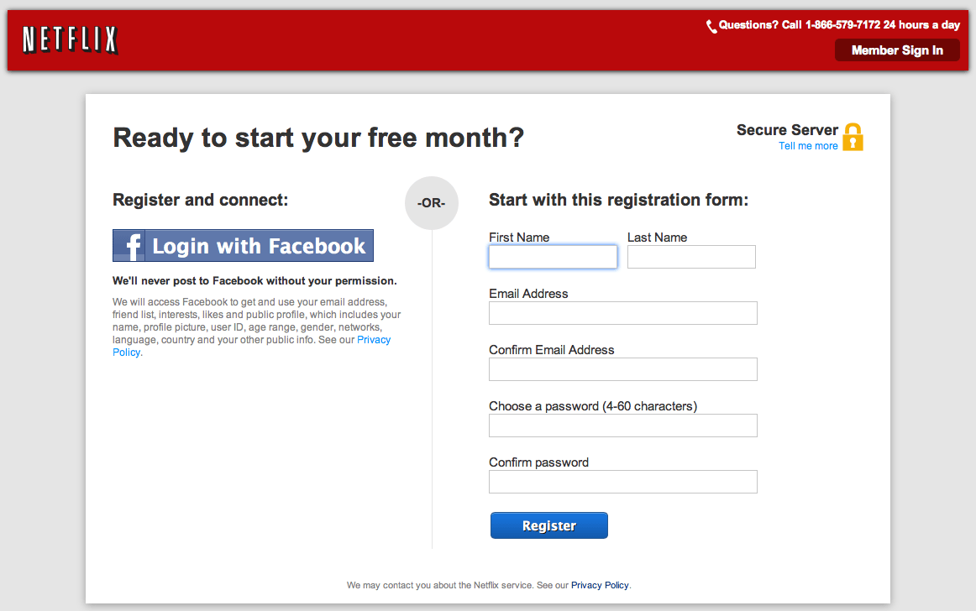Click the yellow padlock secure icon
The image size is (976, 611).
click(853, 137)
